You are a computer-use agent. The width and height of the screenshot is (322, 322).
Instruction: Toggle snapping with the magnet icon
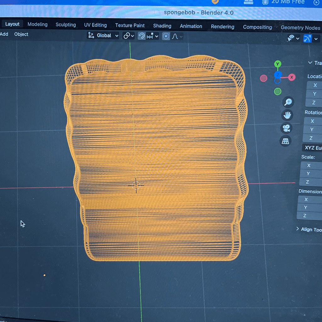[x=142, y=36]
